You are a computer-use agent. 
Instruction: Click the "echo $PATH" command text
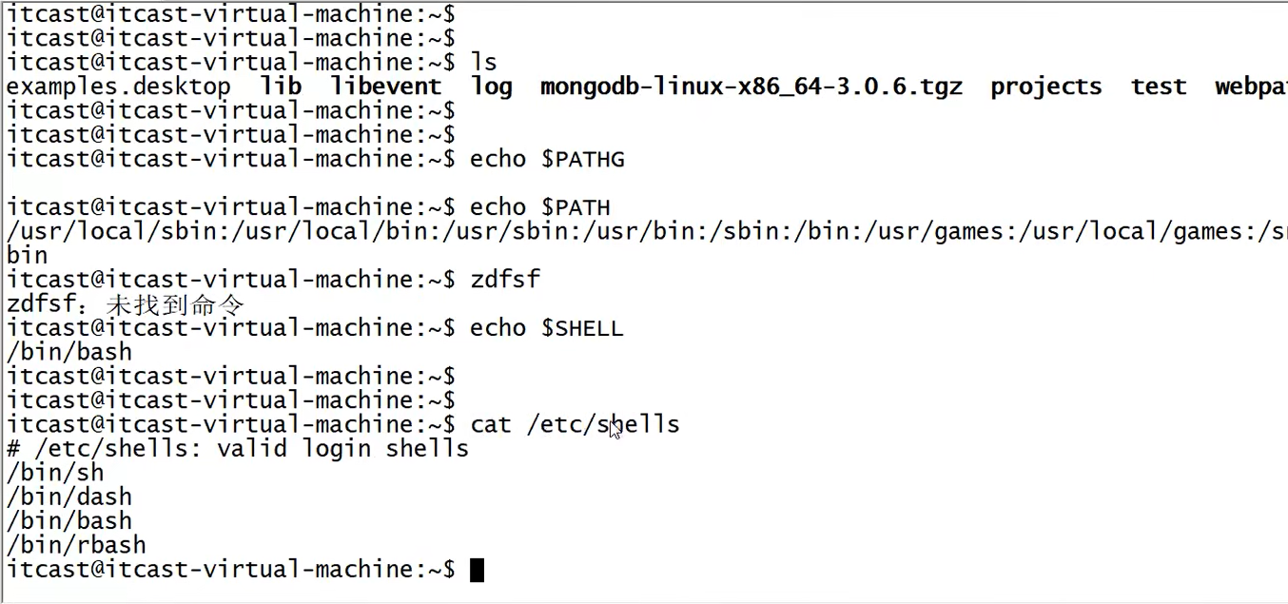tap(540, 207)
